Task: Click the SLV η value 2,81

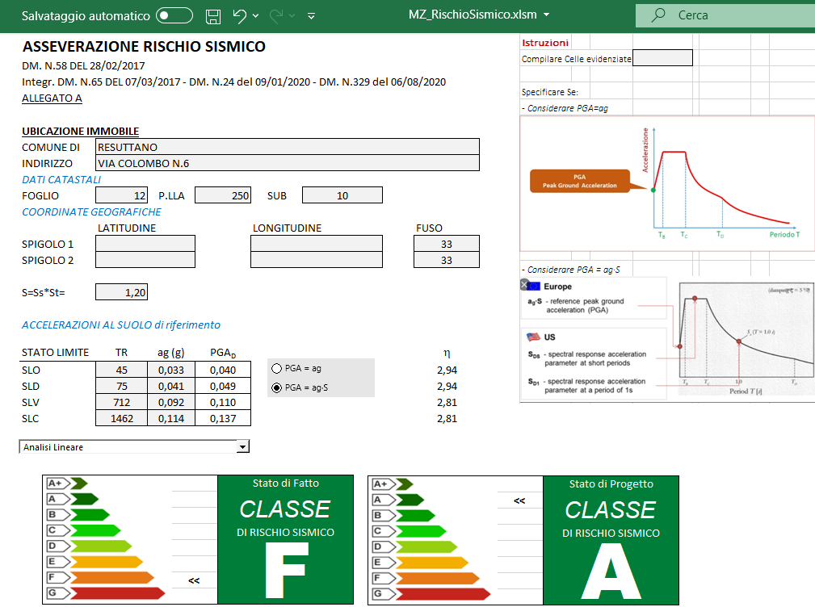Action: coord(447,403)
